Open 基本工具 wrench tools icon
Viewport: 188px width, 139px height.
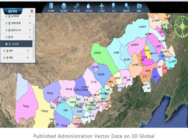pyautogui.click(x=76, y=6)
